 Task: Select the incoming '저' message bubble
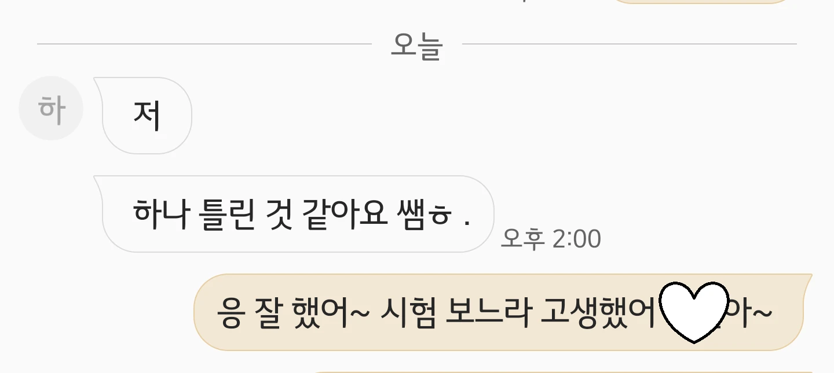143,116
